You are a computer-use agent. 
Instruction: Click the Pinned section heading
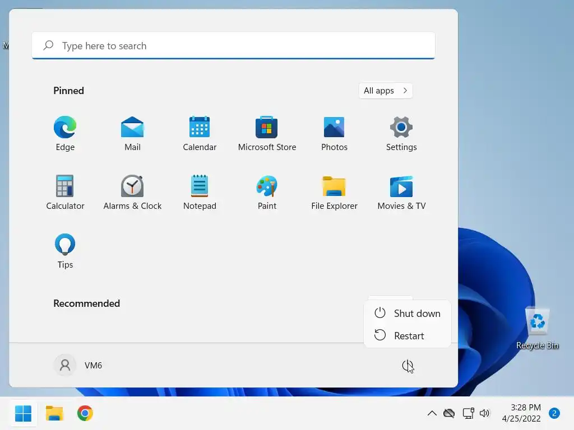68,91
